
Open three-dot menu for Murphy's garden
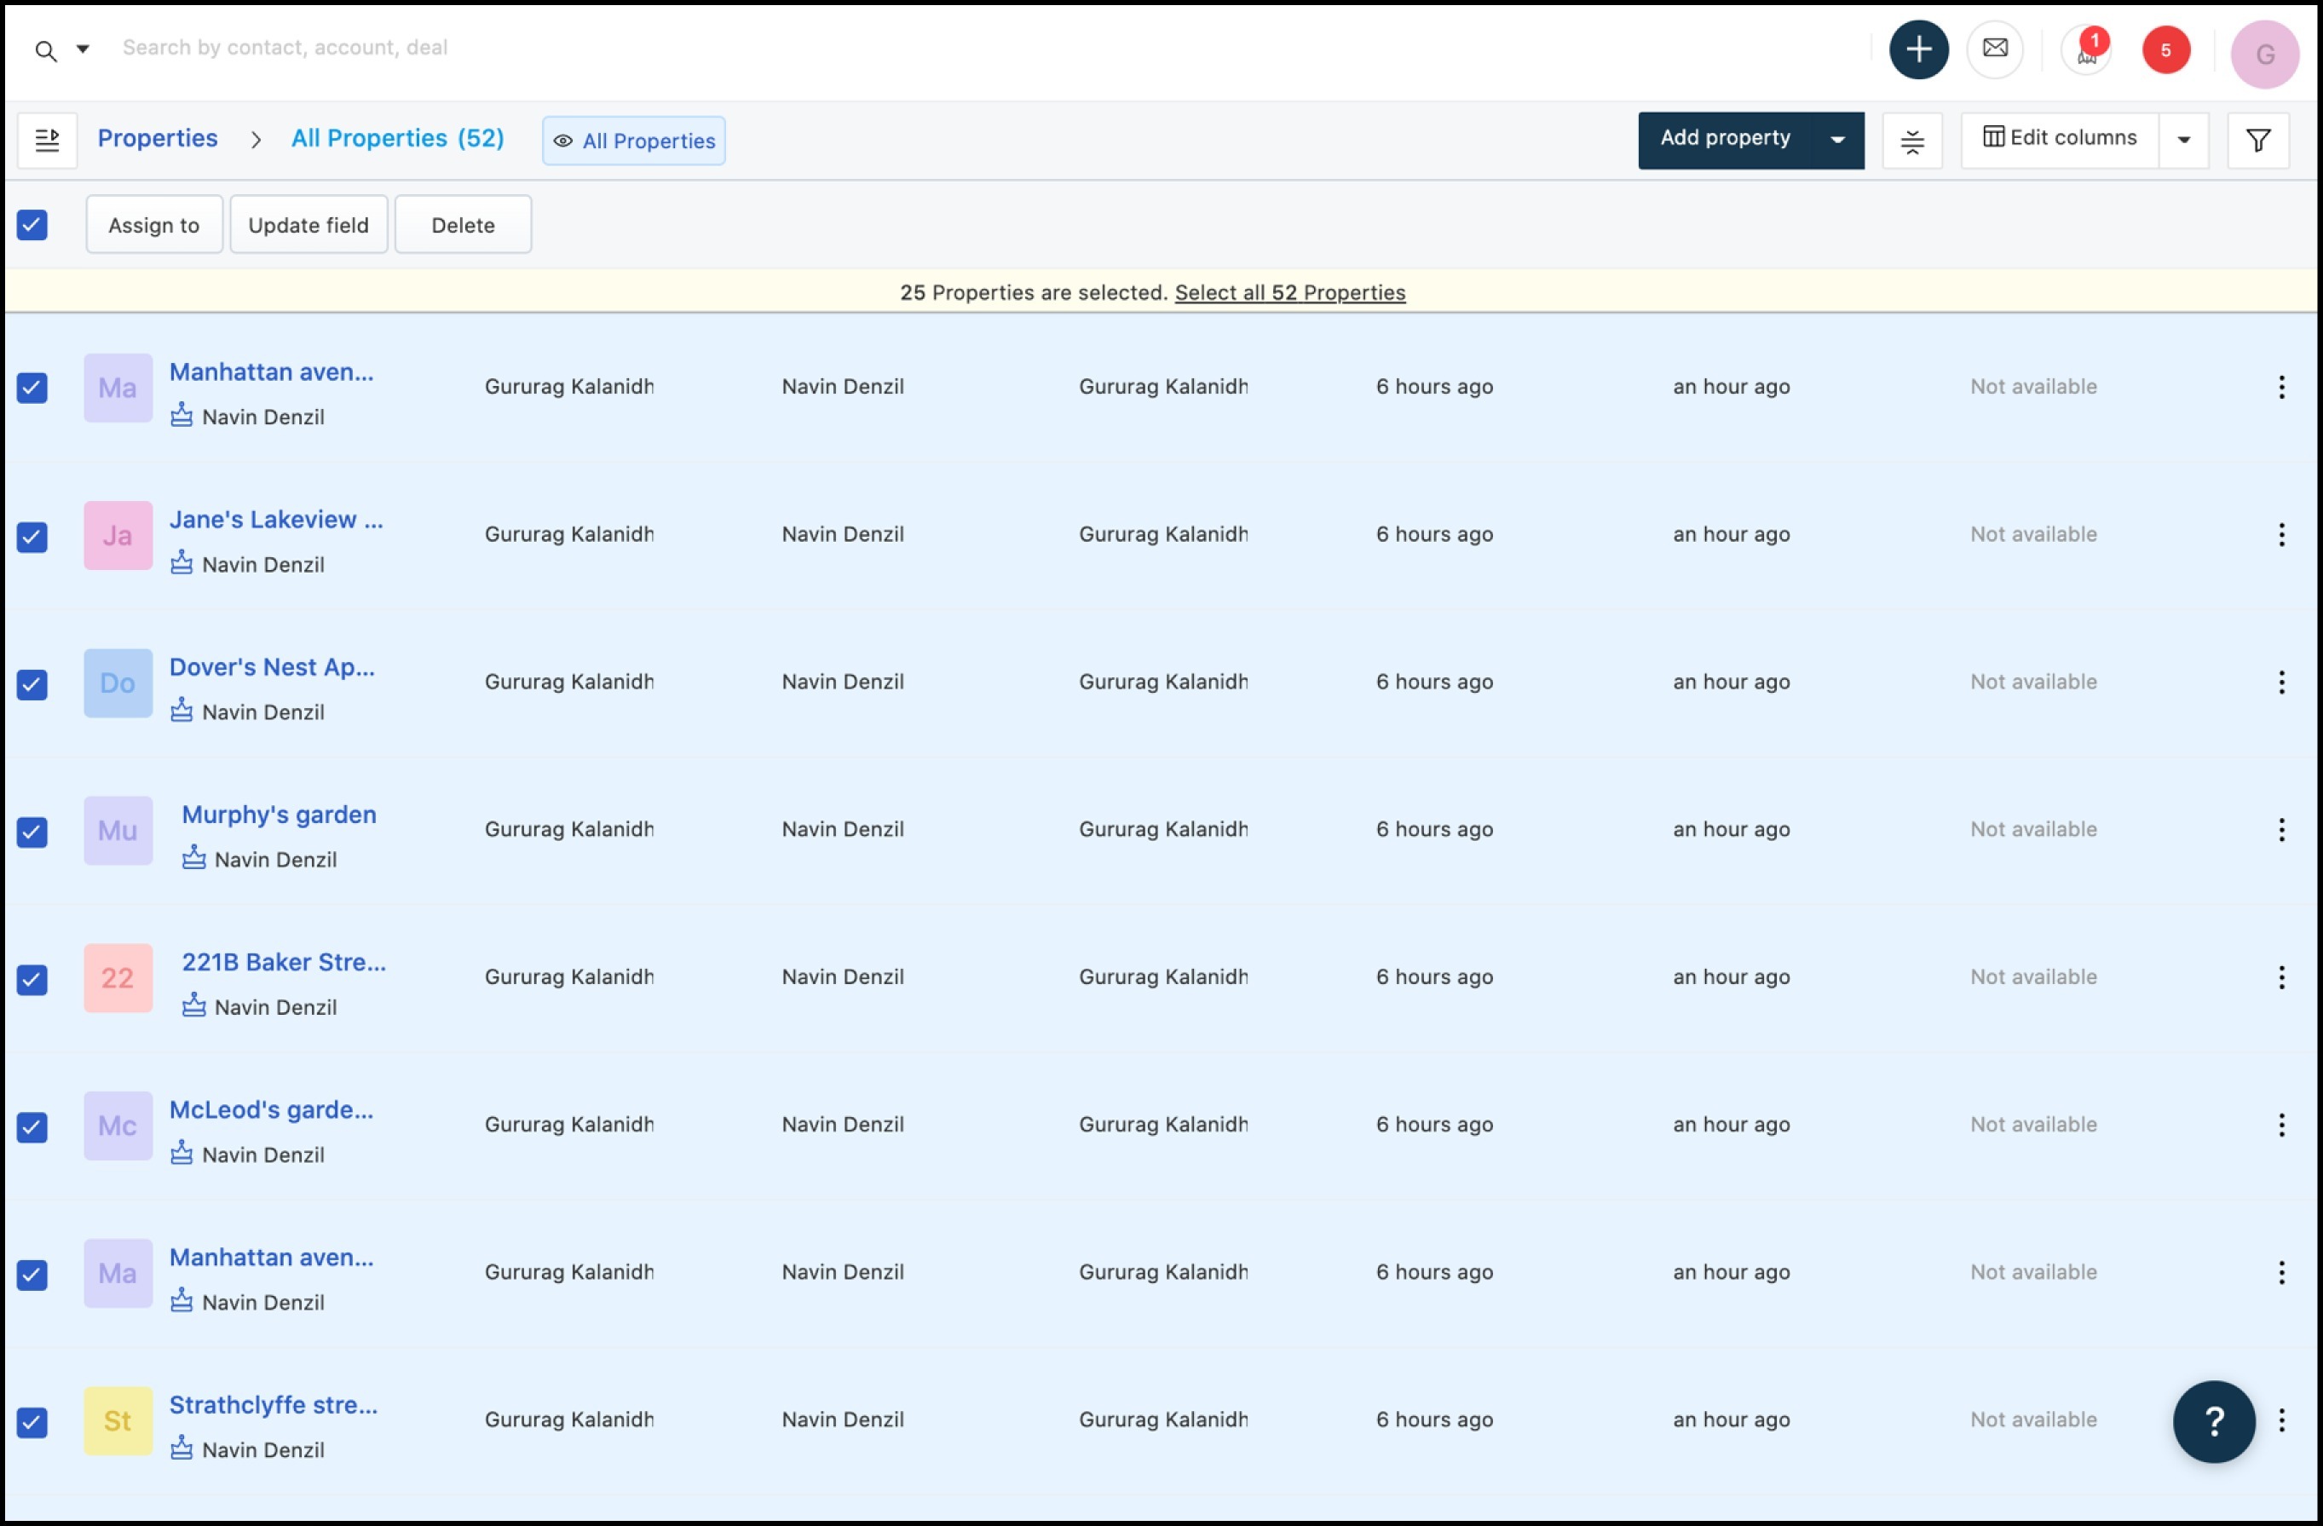pyautogui.click(x=2281, y=831)
